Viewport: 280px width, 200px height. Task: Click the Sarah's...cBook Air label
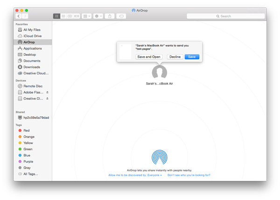coord(160,83)
